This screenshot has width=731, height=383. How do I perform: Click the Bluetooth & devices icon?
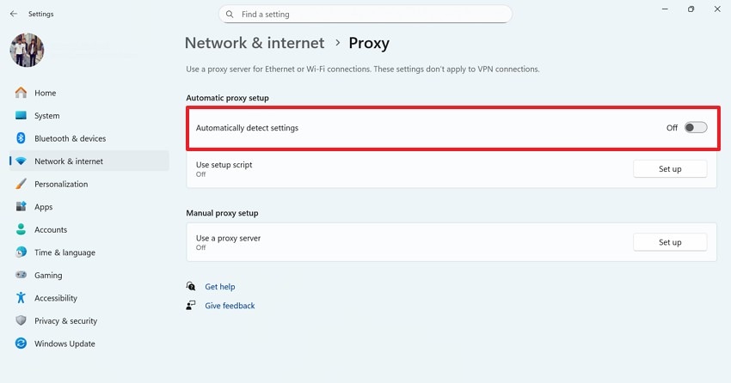pos(21,138)
